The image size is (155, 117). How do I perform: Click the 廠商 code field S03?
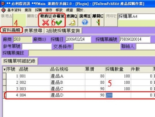23,39
